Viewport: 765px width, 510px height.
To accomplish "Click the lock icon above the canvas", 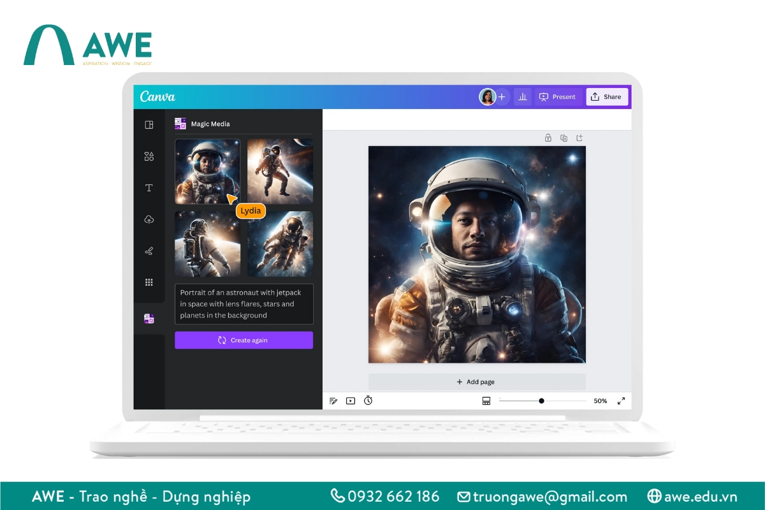I will tap(548, 138).
